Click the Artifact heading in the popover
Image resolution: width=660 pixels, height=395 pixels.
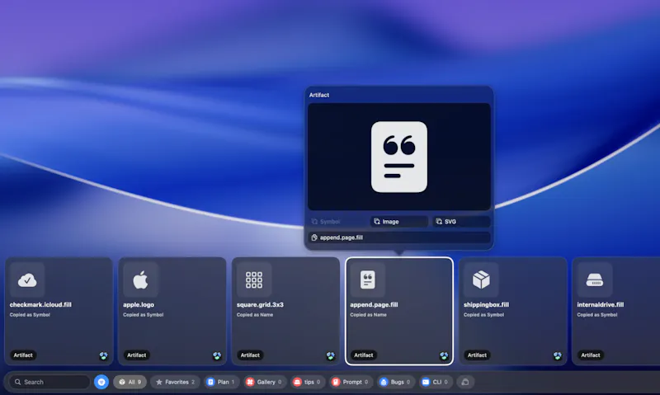pyautogui.click(x=319, y=95)
